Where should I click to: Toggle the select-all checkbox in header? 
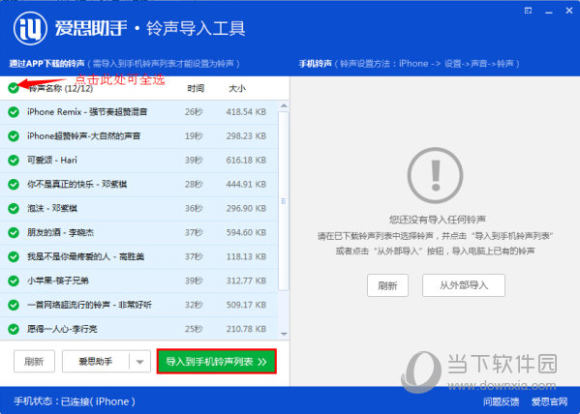pos(14,88)
